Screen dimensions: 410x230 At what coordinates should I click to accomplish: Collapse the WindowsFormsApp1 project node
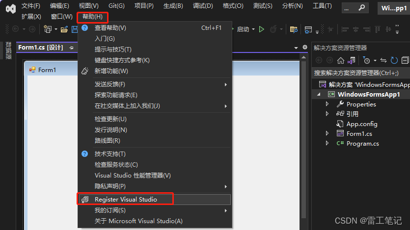319,95
